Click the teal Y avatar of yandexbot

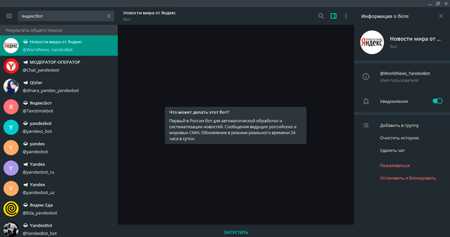[11, 127]
